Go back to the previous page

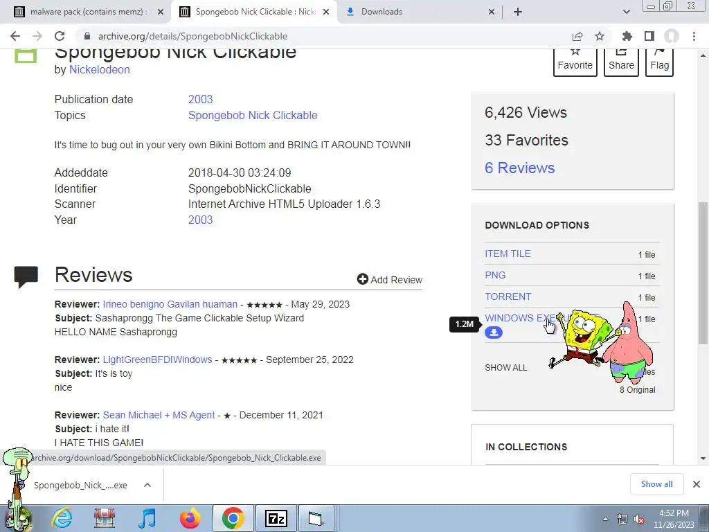coord(15,36)
